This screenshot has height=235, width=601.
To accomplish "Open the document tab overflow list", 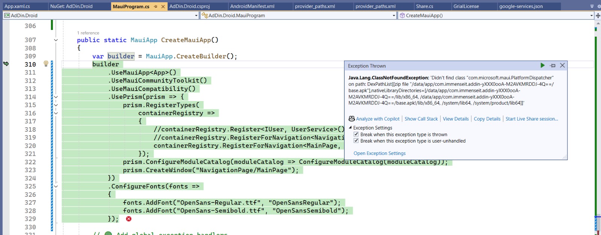I will coord(592,6).
